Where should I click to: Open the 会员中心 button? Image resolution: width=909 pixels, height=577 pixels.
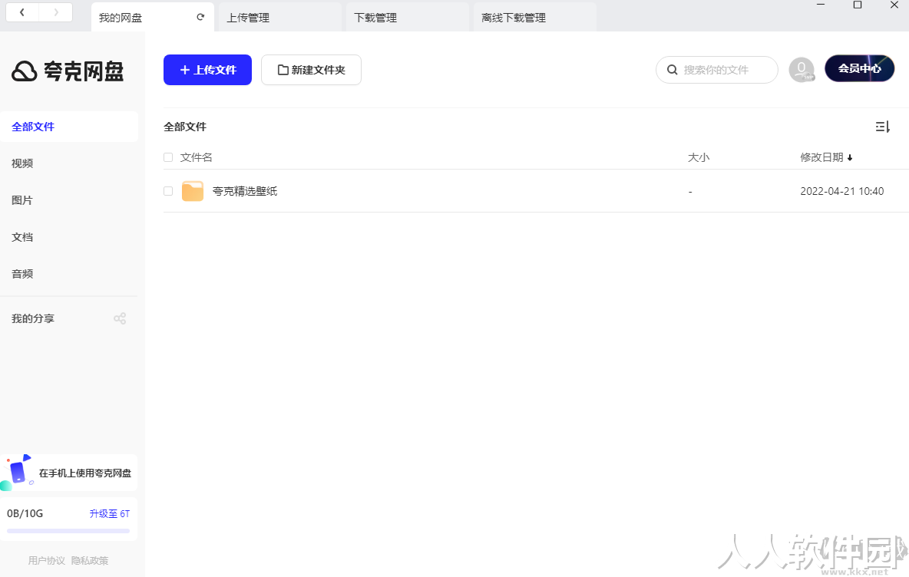pos(860,68)
